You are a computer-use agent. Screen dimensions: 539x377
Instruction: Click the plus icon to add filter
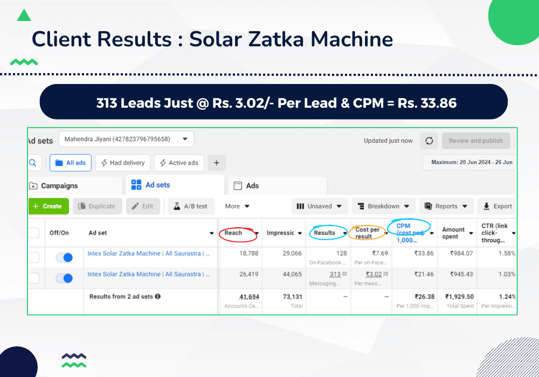click(217, 163)
